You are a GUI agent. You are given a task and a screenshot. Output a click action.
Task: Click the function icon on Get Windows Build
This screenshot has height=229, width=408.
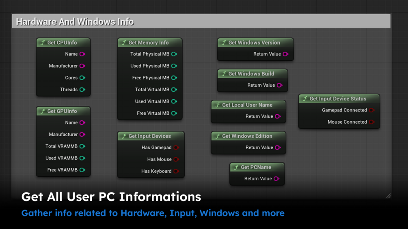(x=224, y=74)
